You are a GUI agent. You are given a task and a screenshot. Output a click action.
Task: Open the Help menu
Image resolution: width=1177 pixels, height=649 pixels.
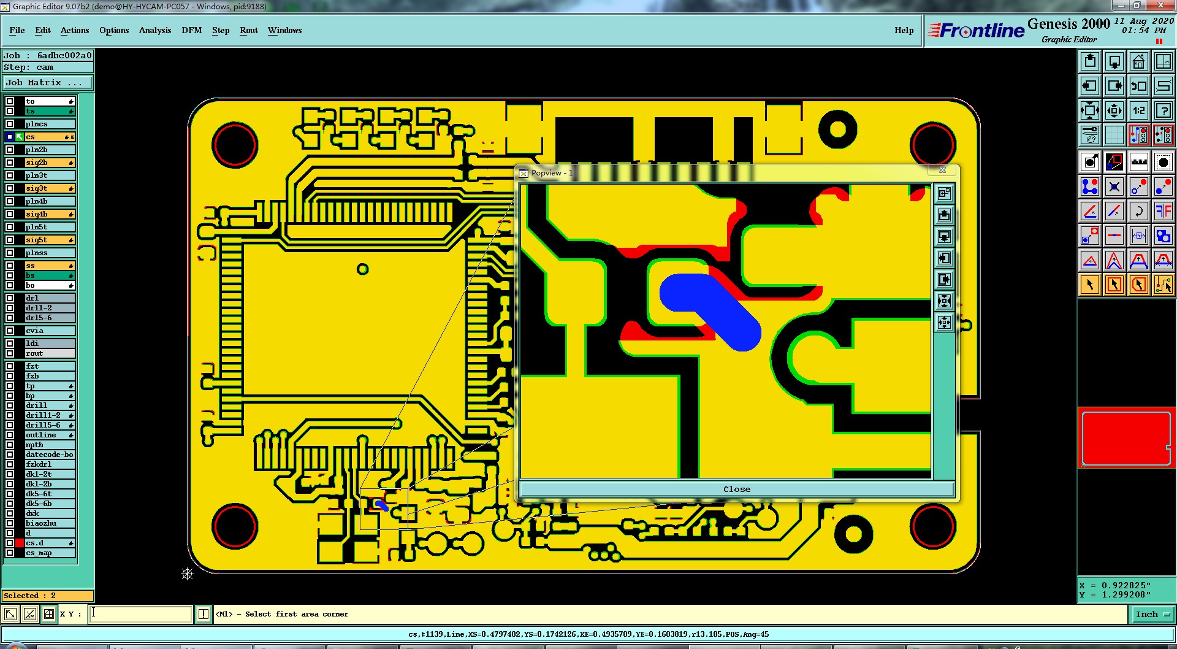tap(904, 30)
